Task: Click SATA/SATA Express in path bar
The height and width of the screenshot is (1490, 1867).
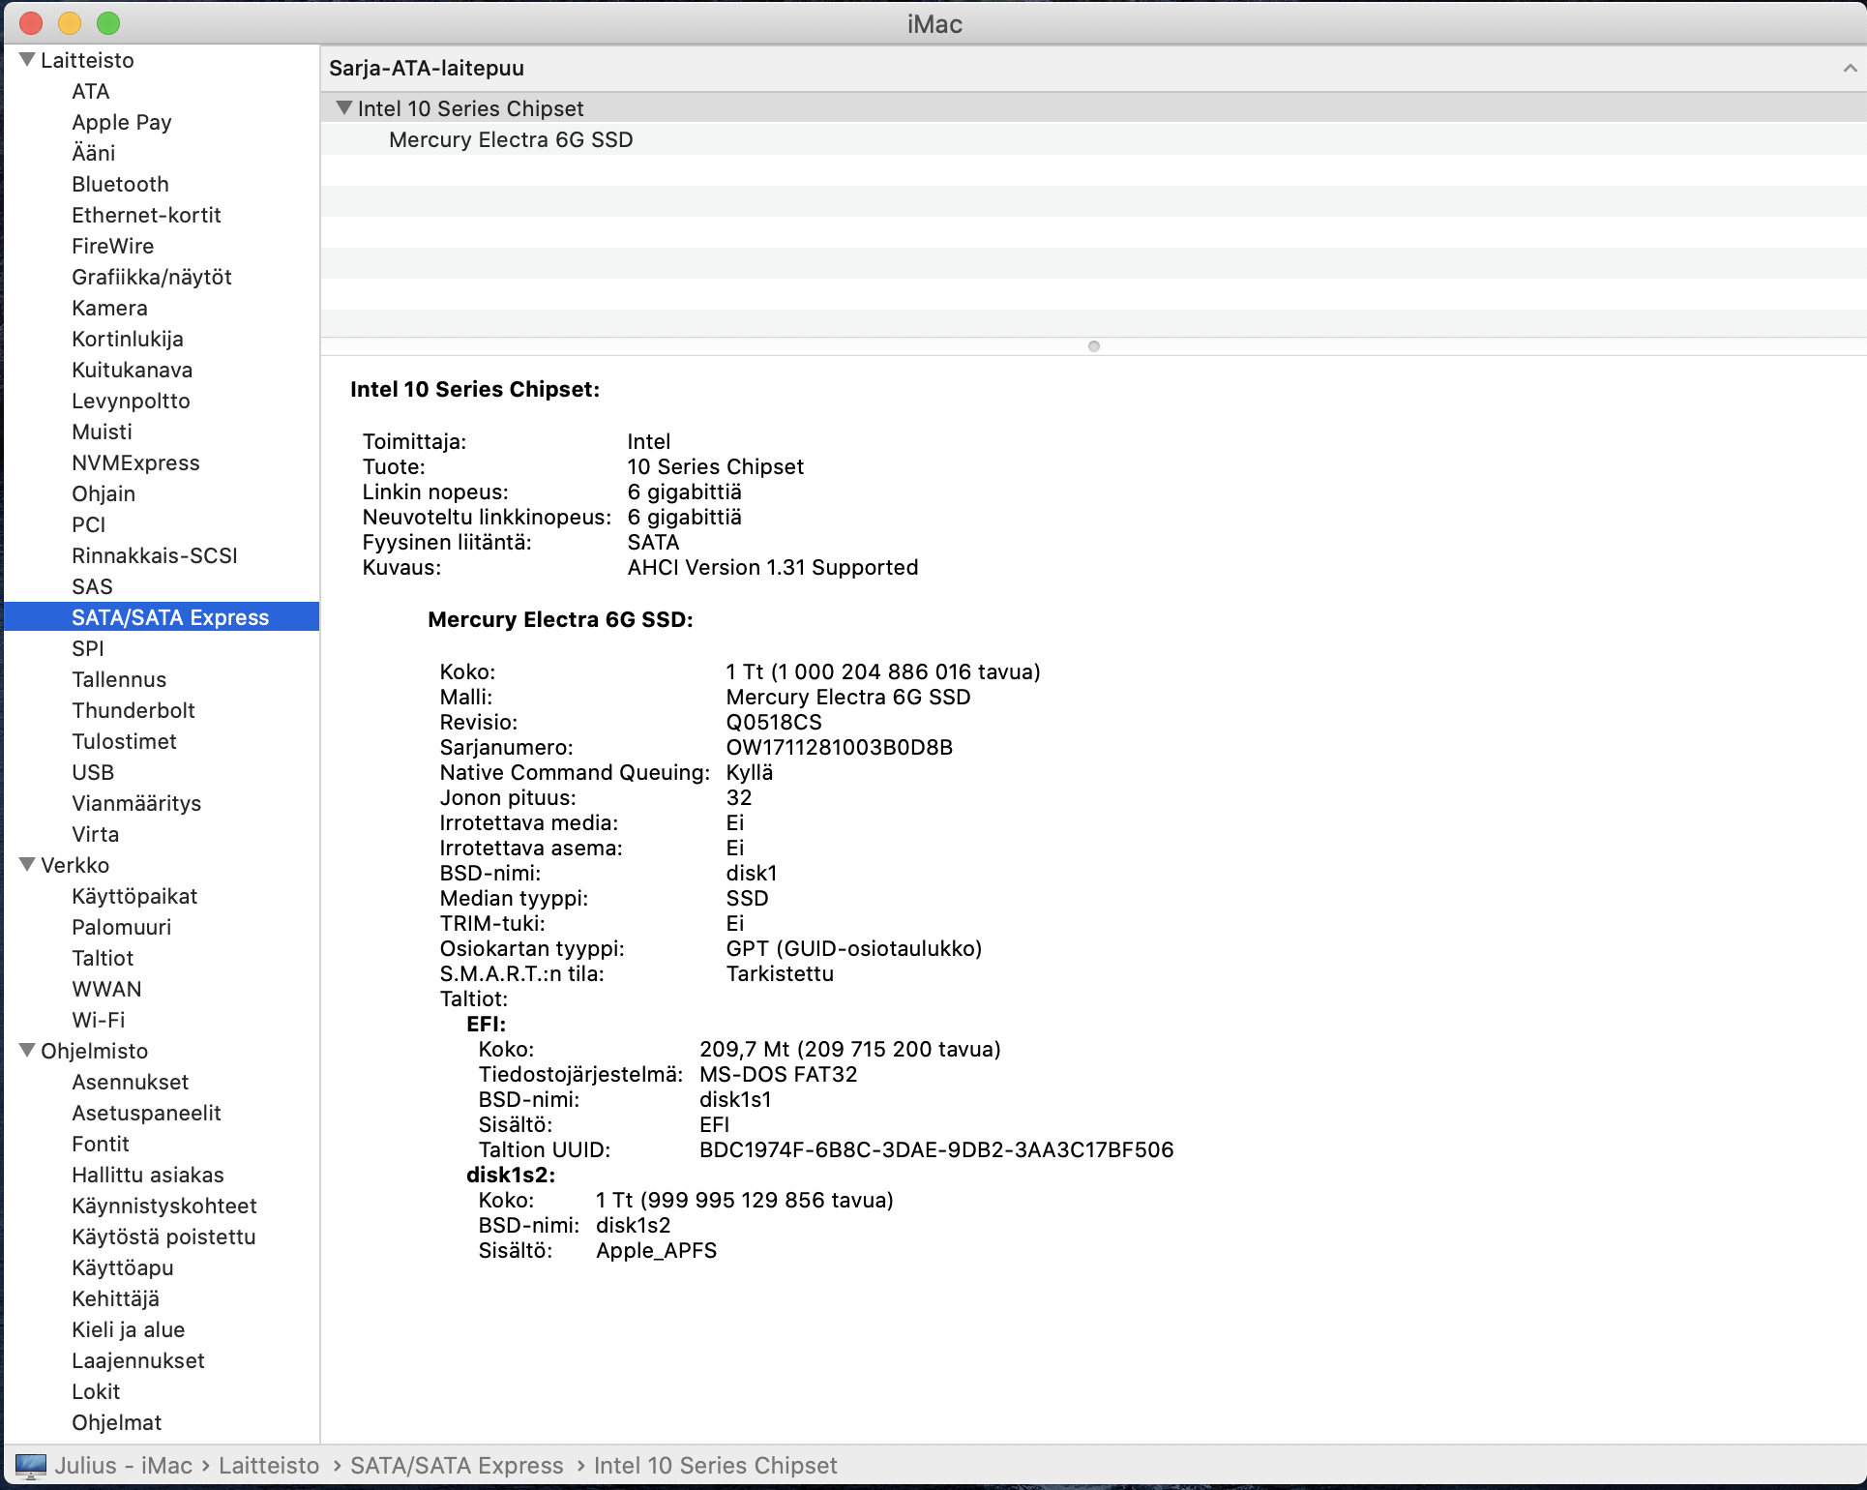Action: click(457, 1466)
